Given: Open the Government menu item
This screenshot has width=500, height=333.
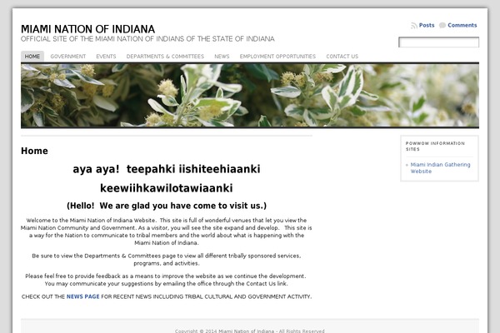Looking at the screenshot, I should pyautogui.click(x=68, y=57).
